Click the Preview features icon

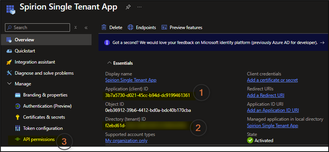point(164,27)
